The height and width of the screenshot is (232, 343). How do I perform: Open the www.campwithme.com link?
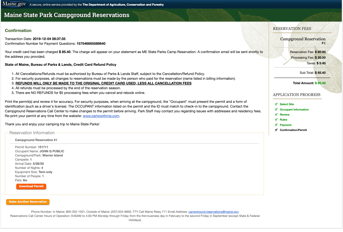pos(101,116)
